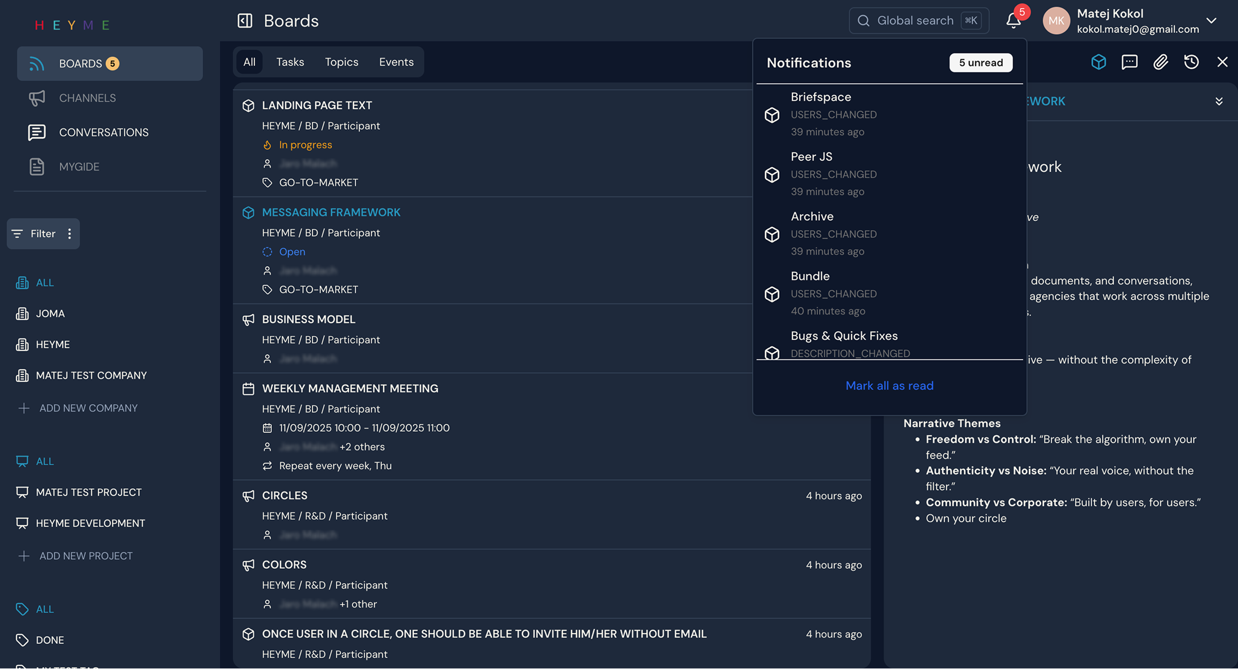The width and height of the screenshot is (1238, 669).
Task: Open the Conversations section
Action: pos(36,132)
